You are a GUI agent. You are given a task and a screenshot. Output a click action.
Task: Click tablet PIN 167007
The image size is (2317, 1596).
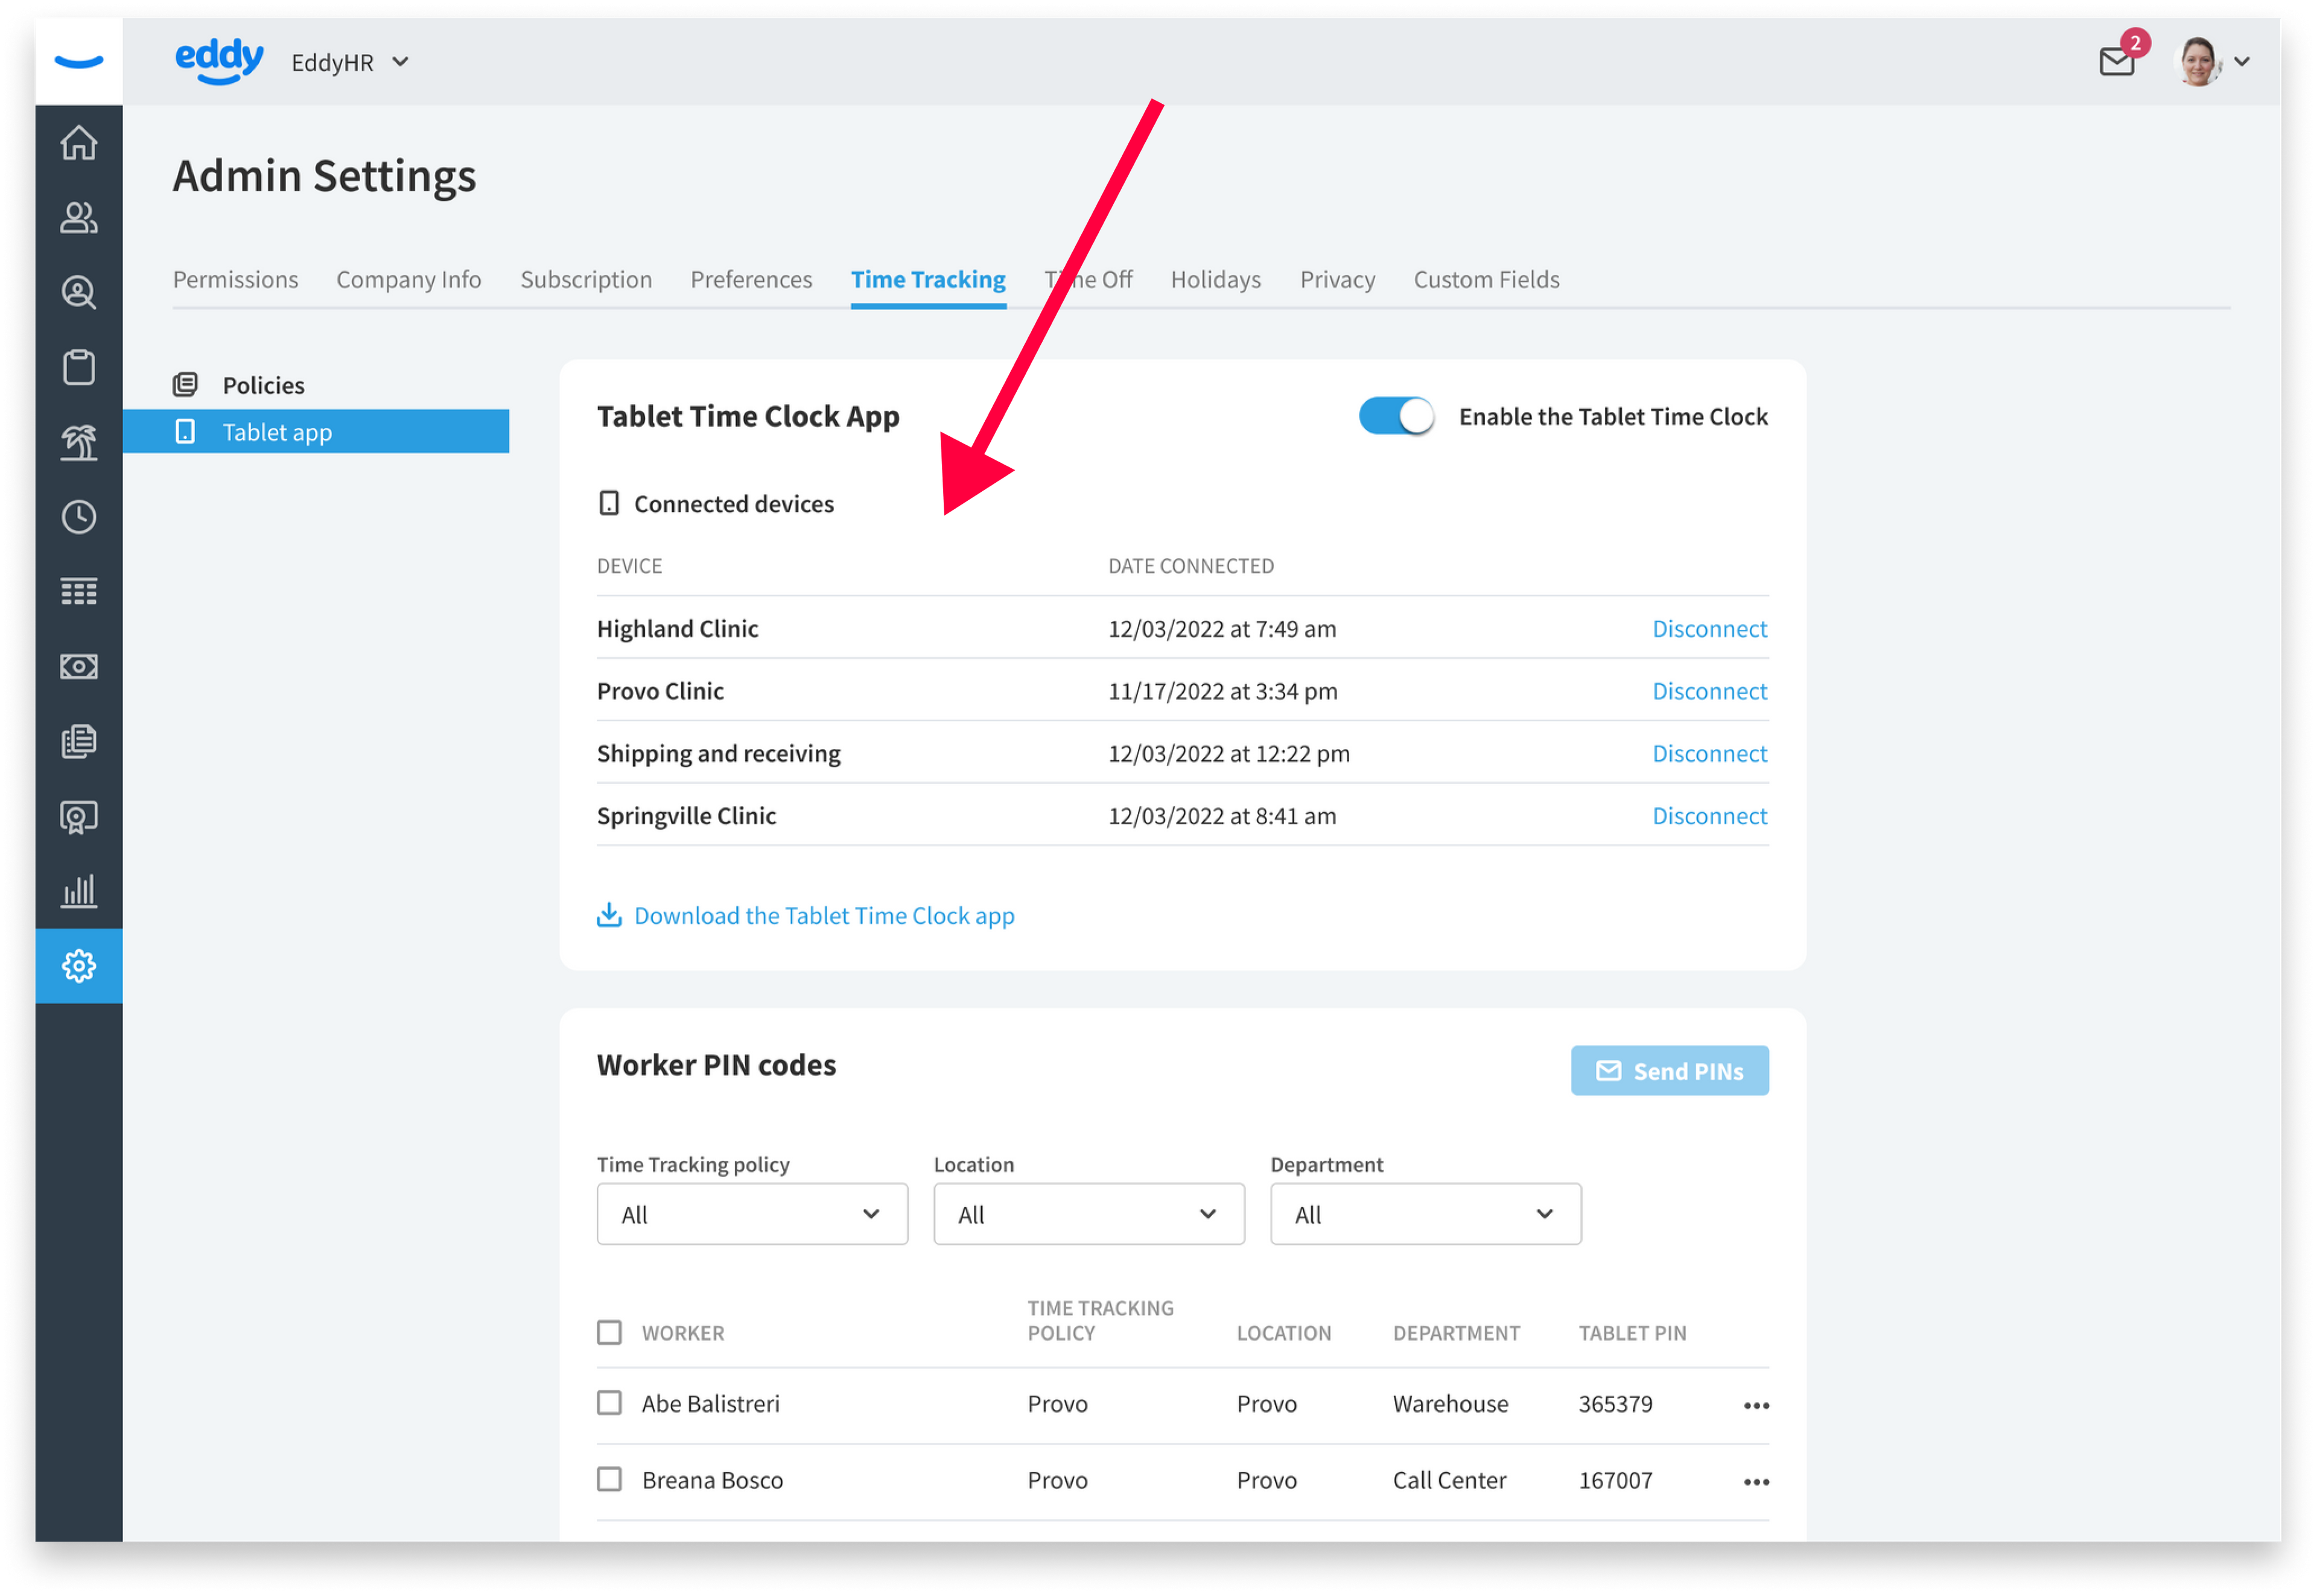(1615, 1480)
